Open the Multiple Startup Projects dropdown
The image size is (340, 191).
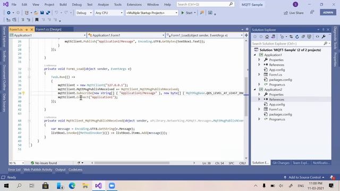tap(151, 13)
